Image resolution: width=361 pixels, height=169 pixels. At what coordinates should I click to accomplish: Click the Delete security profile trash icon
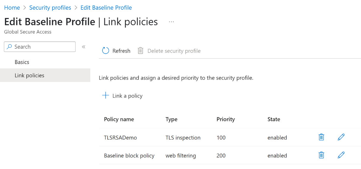(140, 51)
